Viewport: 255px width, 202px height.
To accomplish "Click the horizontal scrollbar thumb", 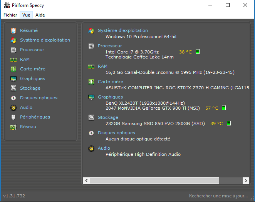I will pyautogui.click(x=154, y=180).
